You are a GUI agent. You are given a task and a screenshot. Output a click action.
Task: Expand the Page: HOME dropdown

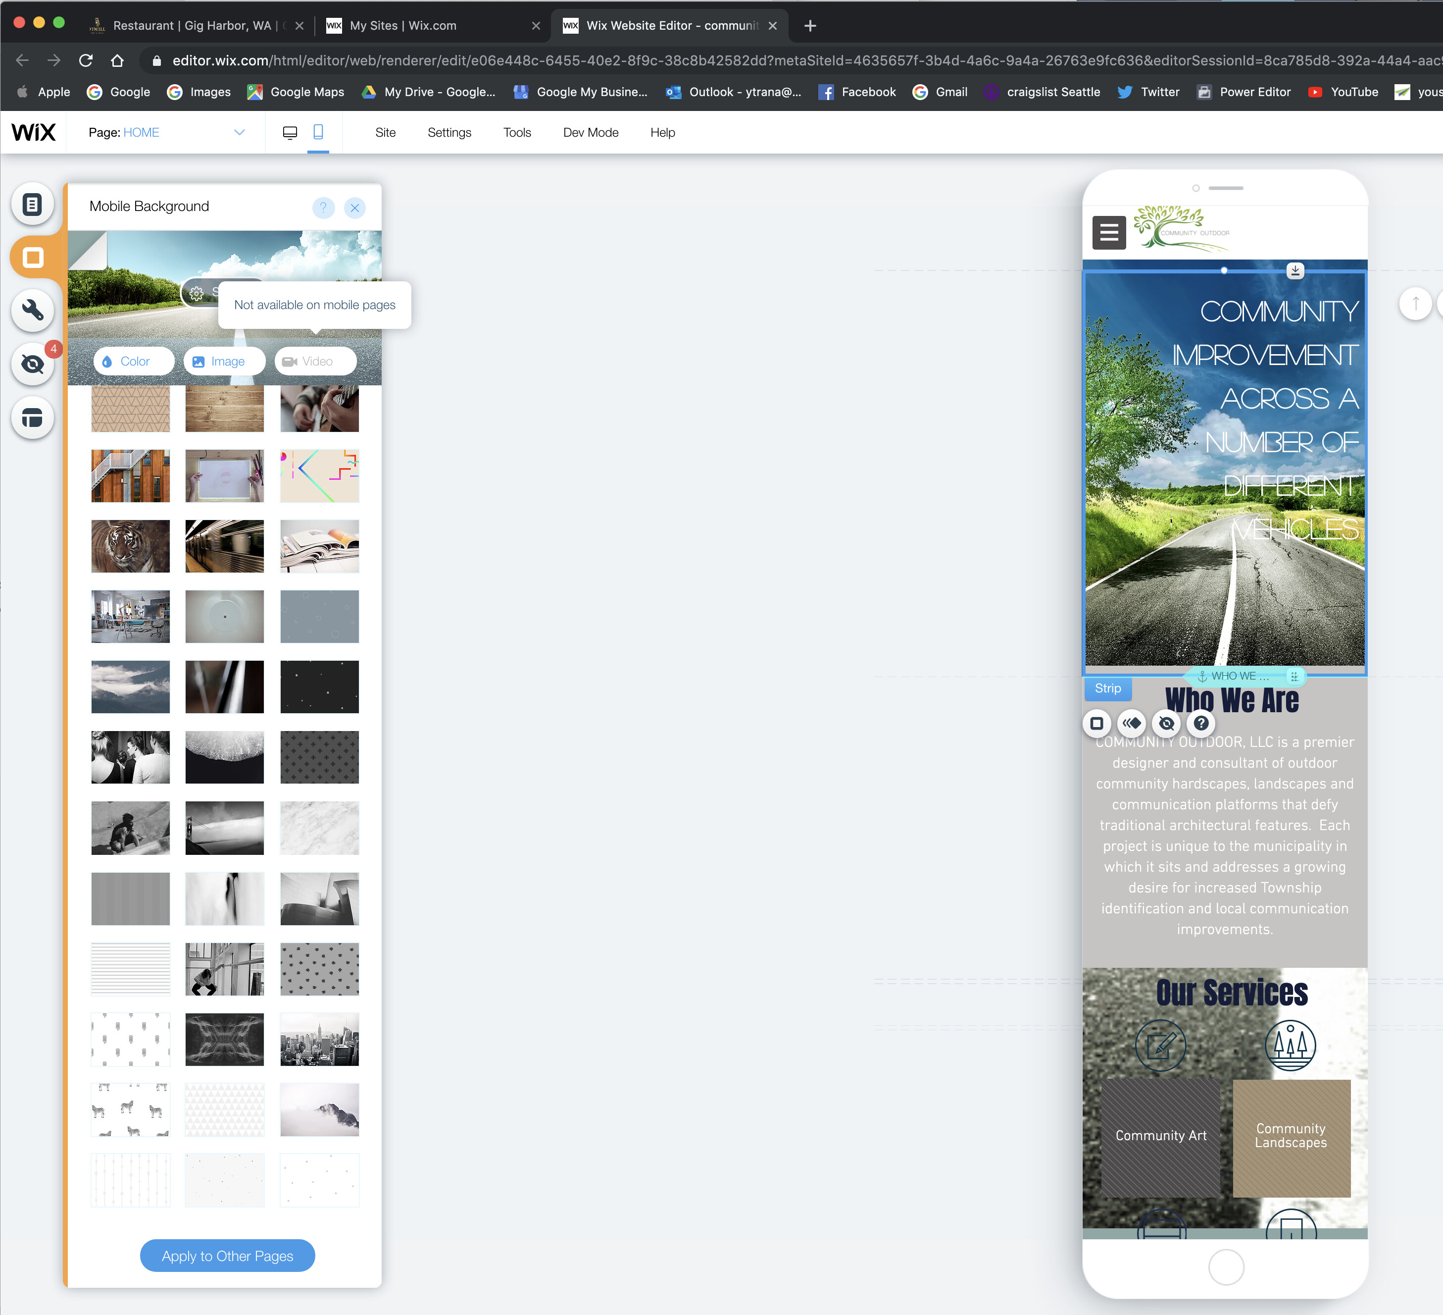[239, 133]
